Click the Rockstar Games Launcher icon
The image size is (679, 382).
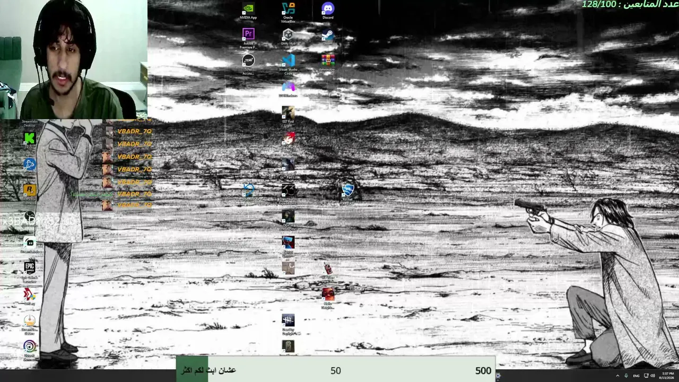(x=30, y=194)
